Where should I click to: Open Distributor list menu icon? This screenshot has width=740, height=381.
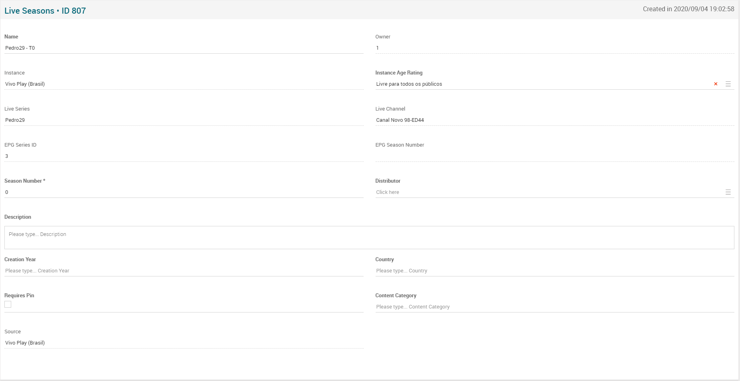pos(728,192)
